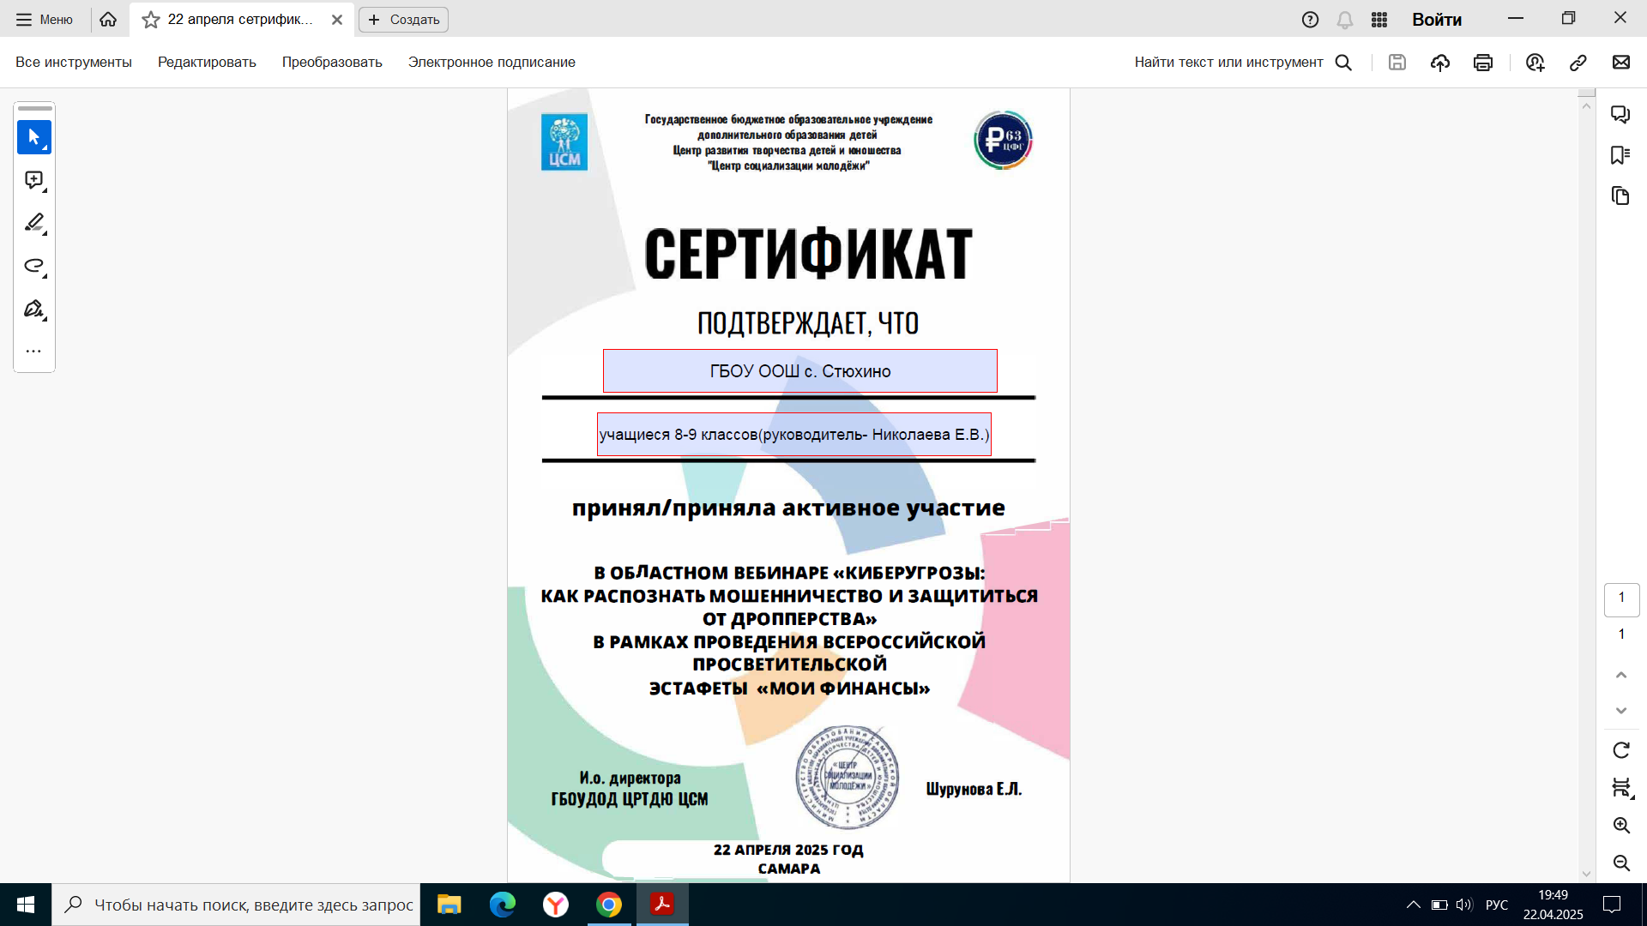Pick the freehand draw loop tool
1647x926 pixels.
point(34,266)
